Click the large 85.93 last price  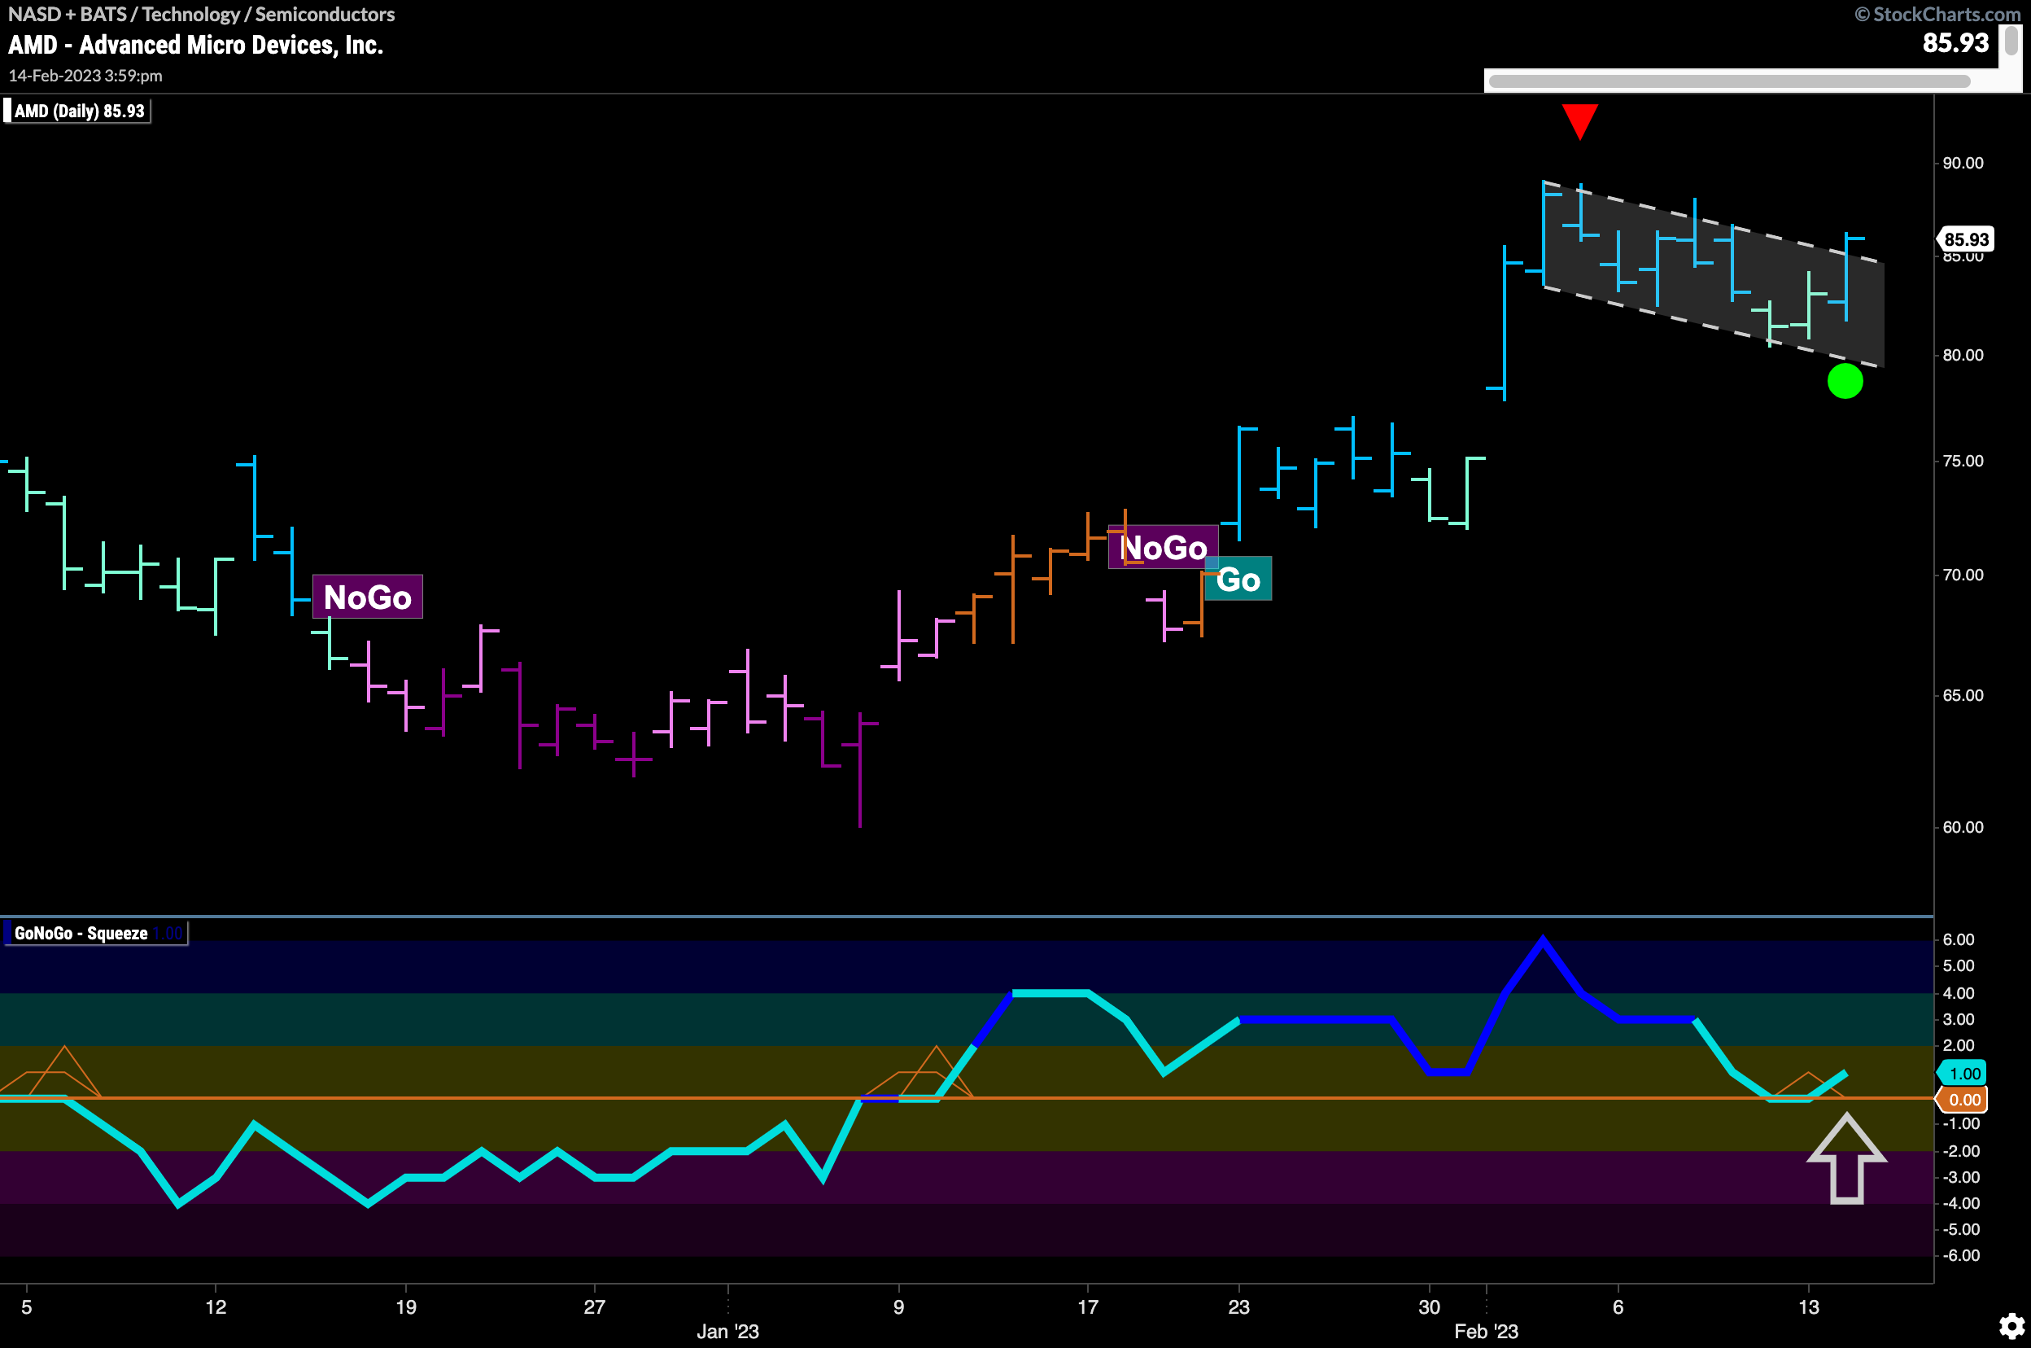coord(1955,43)
